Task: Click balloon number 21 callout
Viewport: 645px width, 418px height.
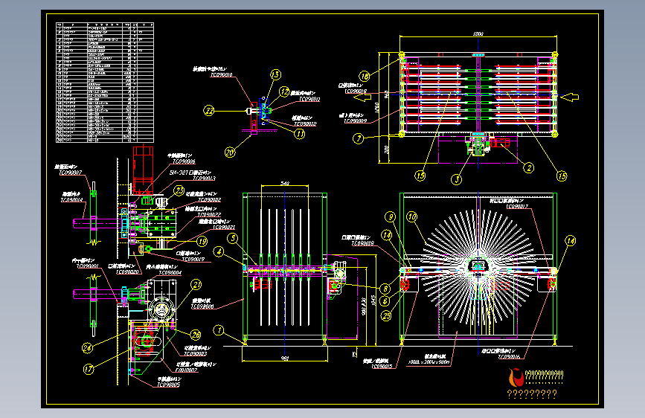Action: click(x=196, y=285)
